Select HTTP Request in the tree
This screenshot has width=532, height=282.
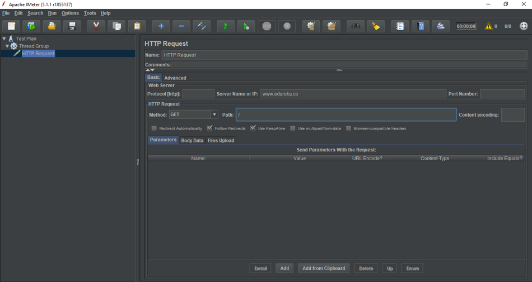(38, 54)
